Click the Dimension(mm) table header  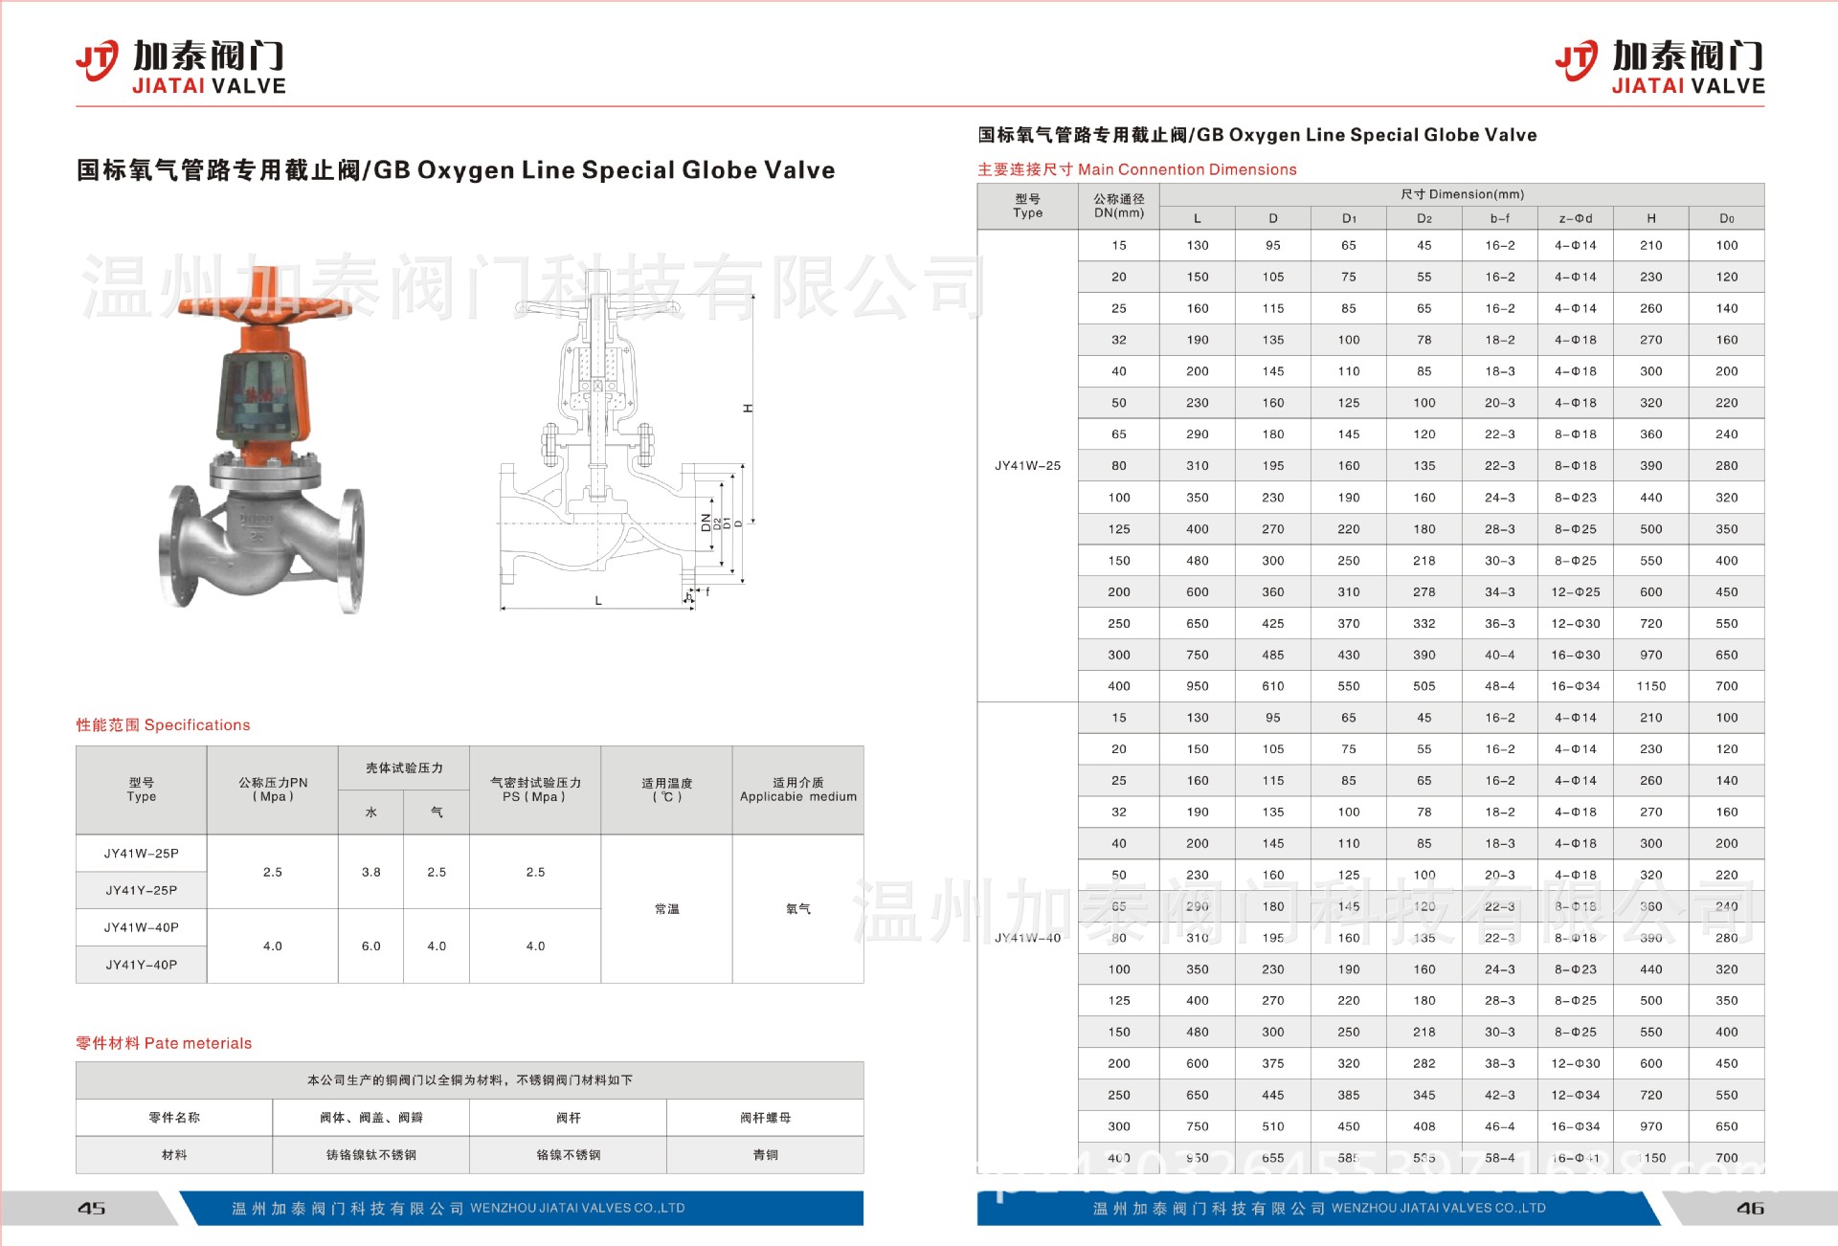(x=1461, y=194)
